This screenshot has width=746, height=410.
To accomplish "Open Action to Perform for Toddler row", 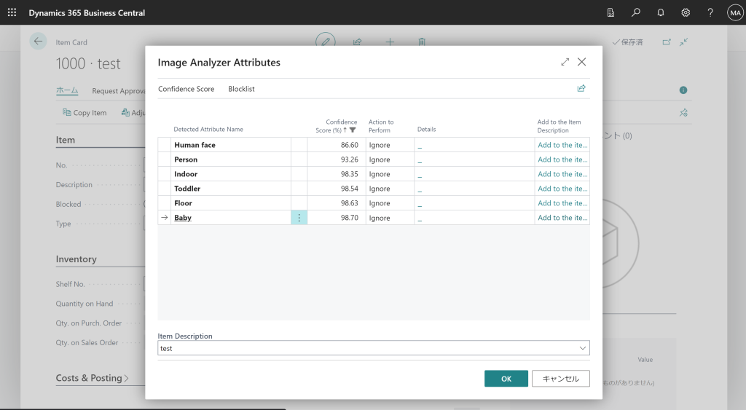I will (x=390, y=189).
